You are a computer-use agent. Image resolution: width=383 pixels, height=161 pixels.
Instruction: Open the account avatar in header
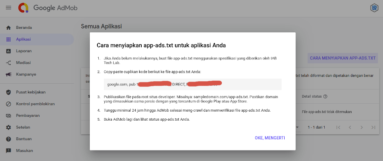(374, 8)
